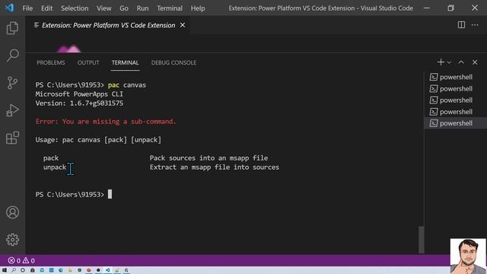Switch to the PROBLEMS panel tab
Image resolution: width=487 pixels, height=274 pixels.
[x=51, y=62]
